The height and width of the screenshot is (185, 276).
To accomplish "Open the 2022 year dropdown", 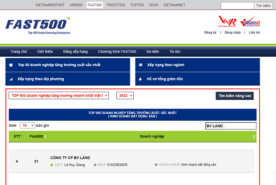I will pos(125,95).
